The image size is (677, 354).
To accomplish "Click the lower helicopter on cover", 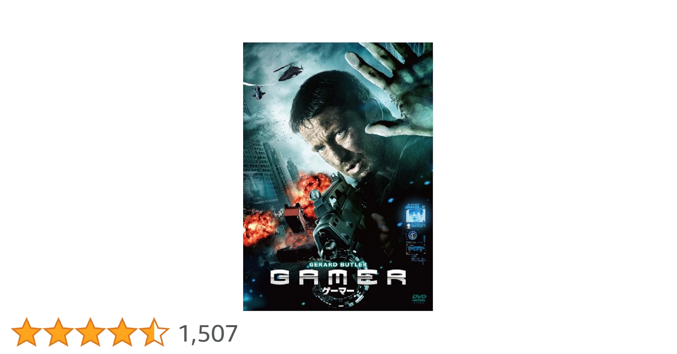I will pos(257,90).
